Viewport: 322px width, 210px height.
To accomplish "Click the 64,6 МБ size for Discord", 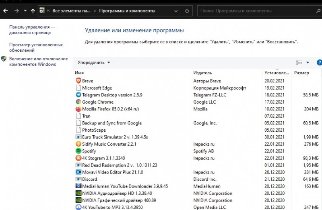I will pyautogui.click(x=311, y=179).
